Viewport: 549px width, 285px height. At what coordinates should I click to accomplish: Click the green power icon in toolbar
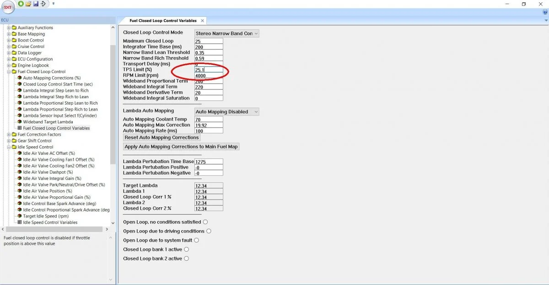tap(21, 4)
